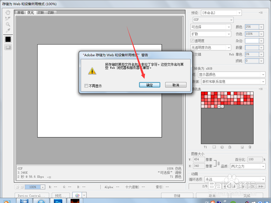Switch to the 四联 tab
Viewport: 271px width, 203px height.
[51, 13]
